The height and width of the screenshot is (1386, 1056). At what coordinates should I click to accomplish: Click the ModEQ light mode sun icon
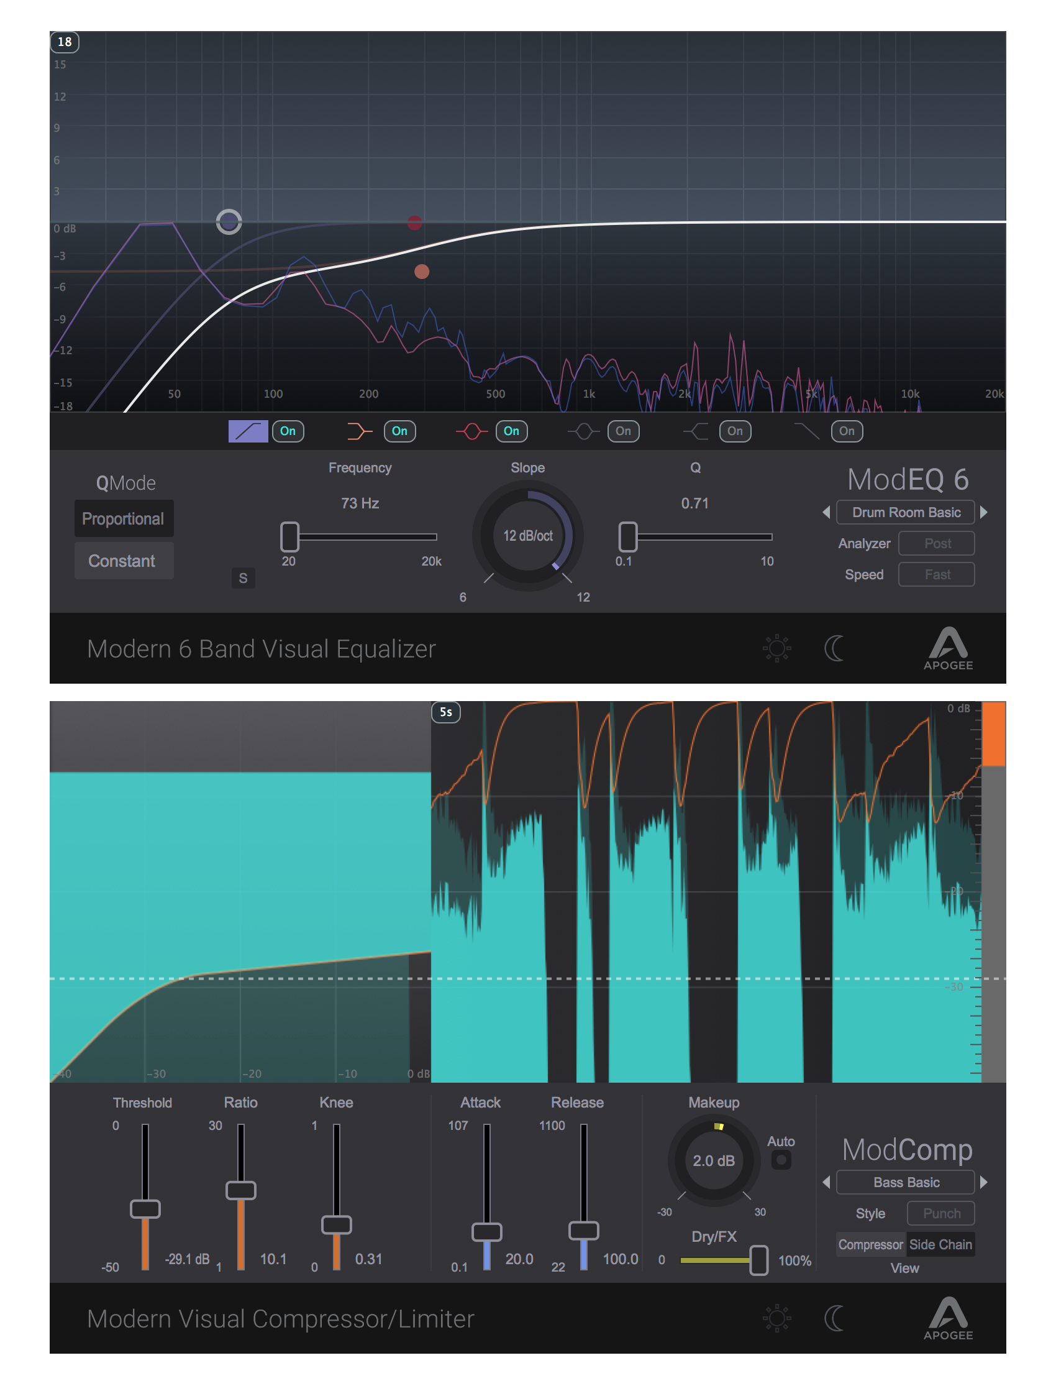(776, 648)
